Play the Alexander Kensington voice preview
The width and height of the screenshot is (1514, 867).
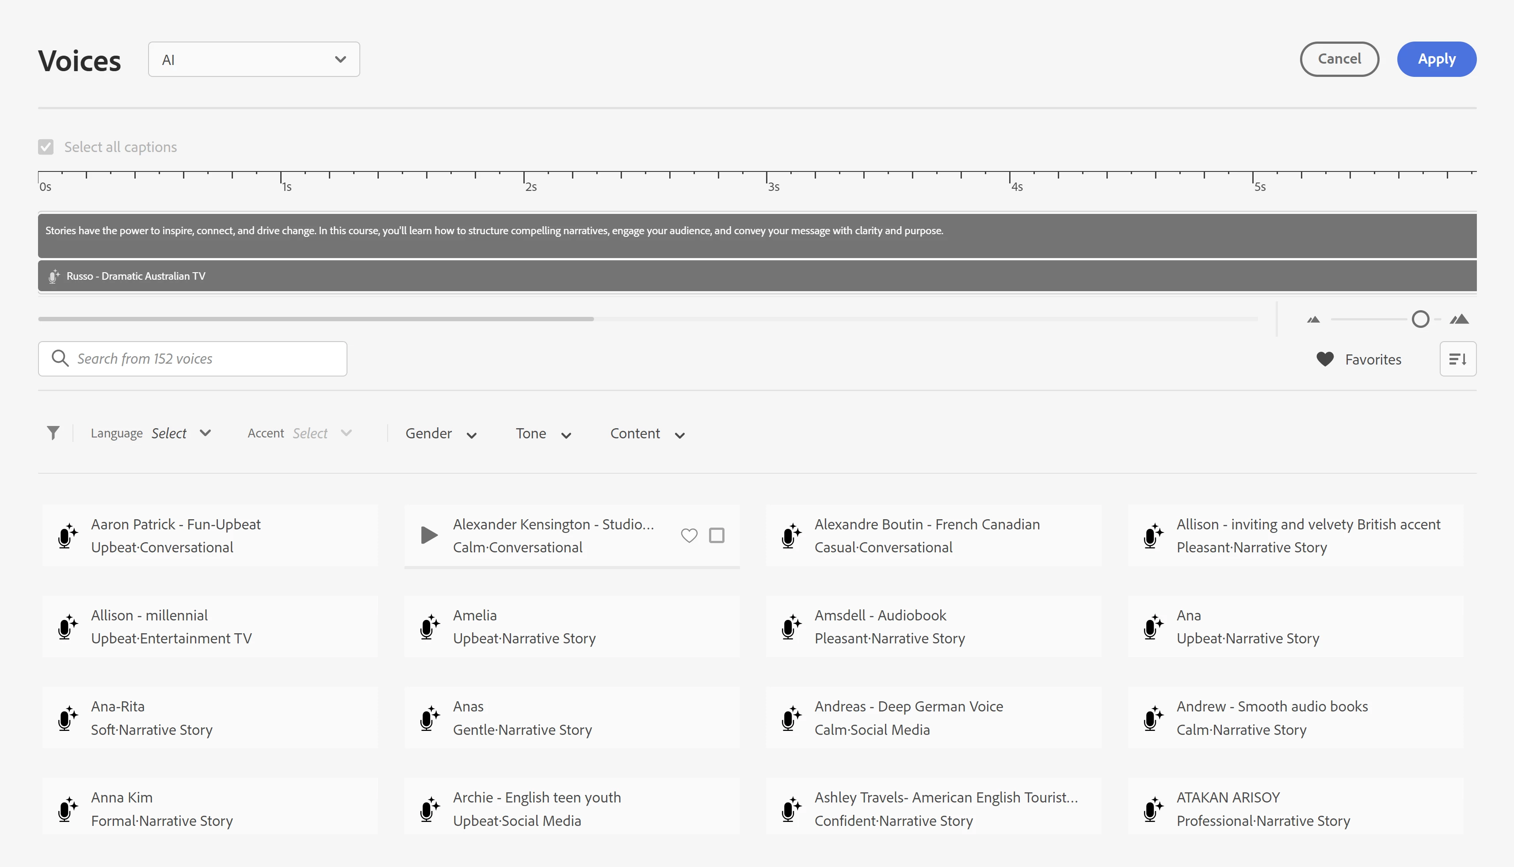(x=429, y=535)
